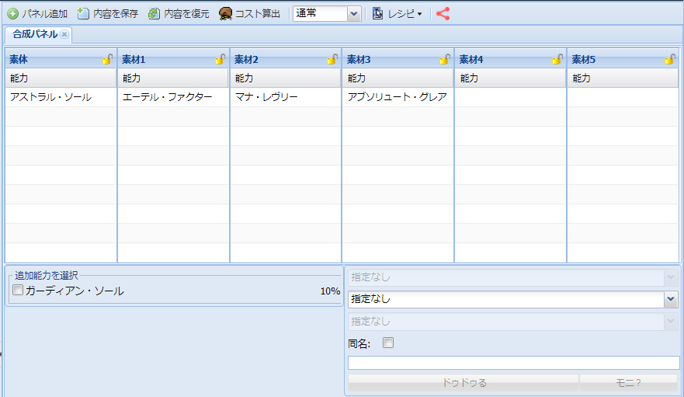Click the 通常 combo box field
This screenshot has width=684, height=397.
(x=320, y=14)
